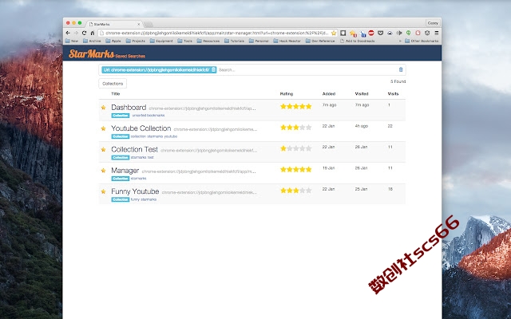The image size is (511, 319).
Task: Click the Add to Goodreads bookmarklet
Action: (x=357, y=41)
